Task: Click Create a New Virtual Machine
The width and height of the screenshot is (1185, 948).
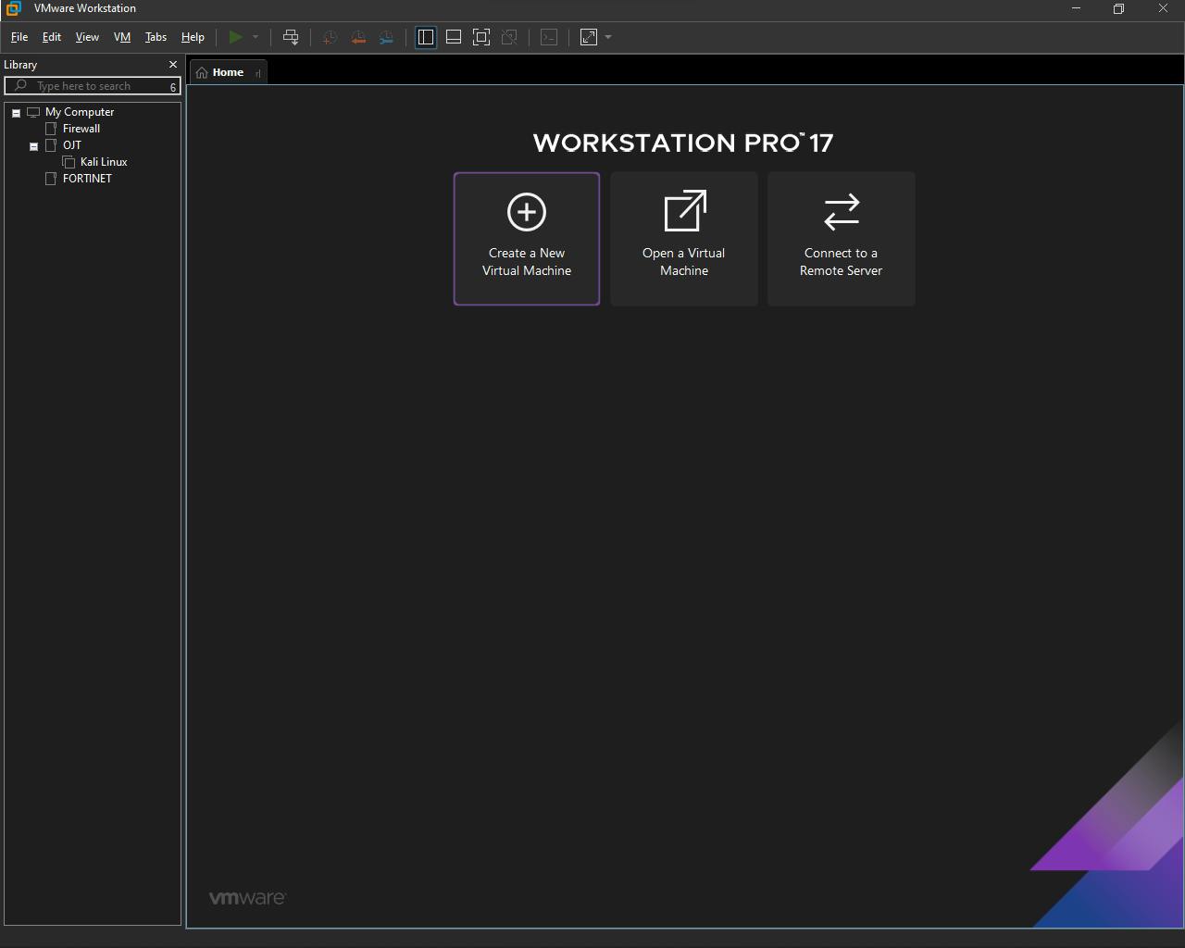Action: (x=527, y=239)
